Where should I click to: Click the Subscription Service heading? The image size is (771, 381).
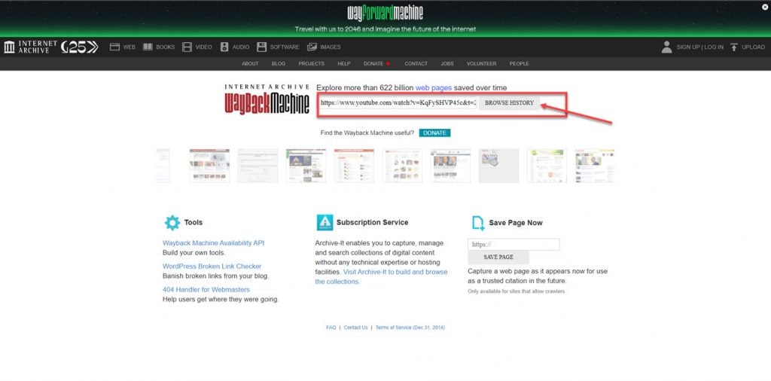372,223
